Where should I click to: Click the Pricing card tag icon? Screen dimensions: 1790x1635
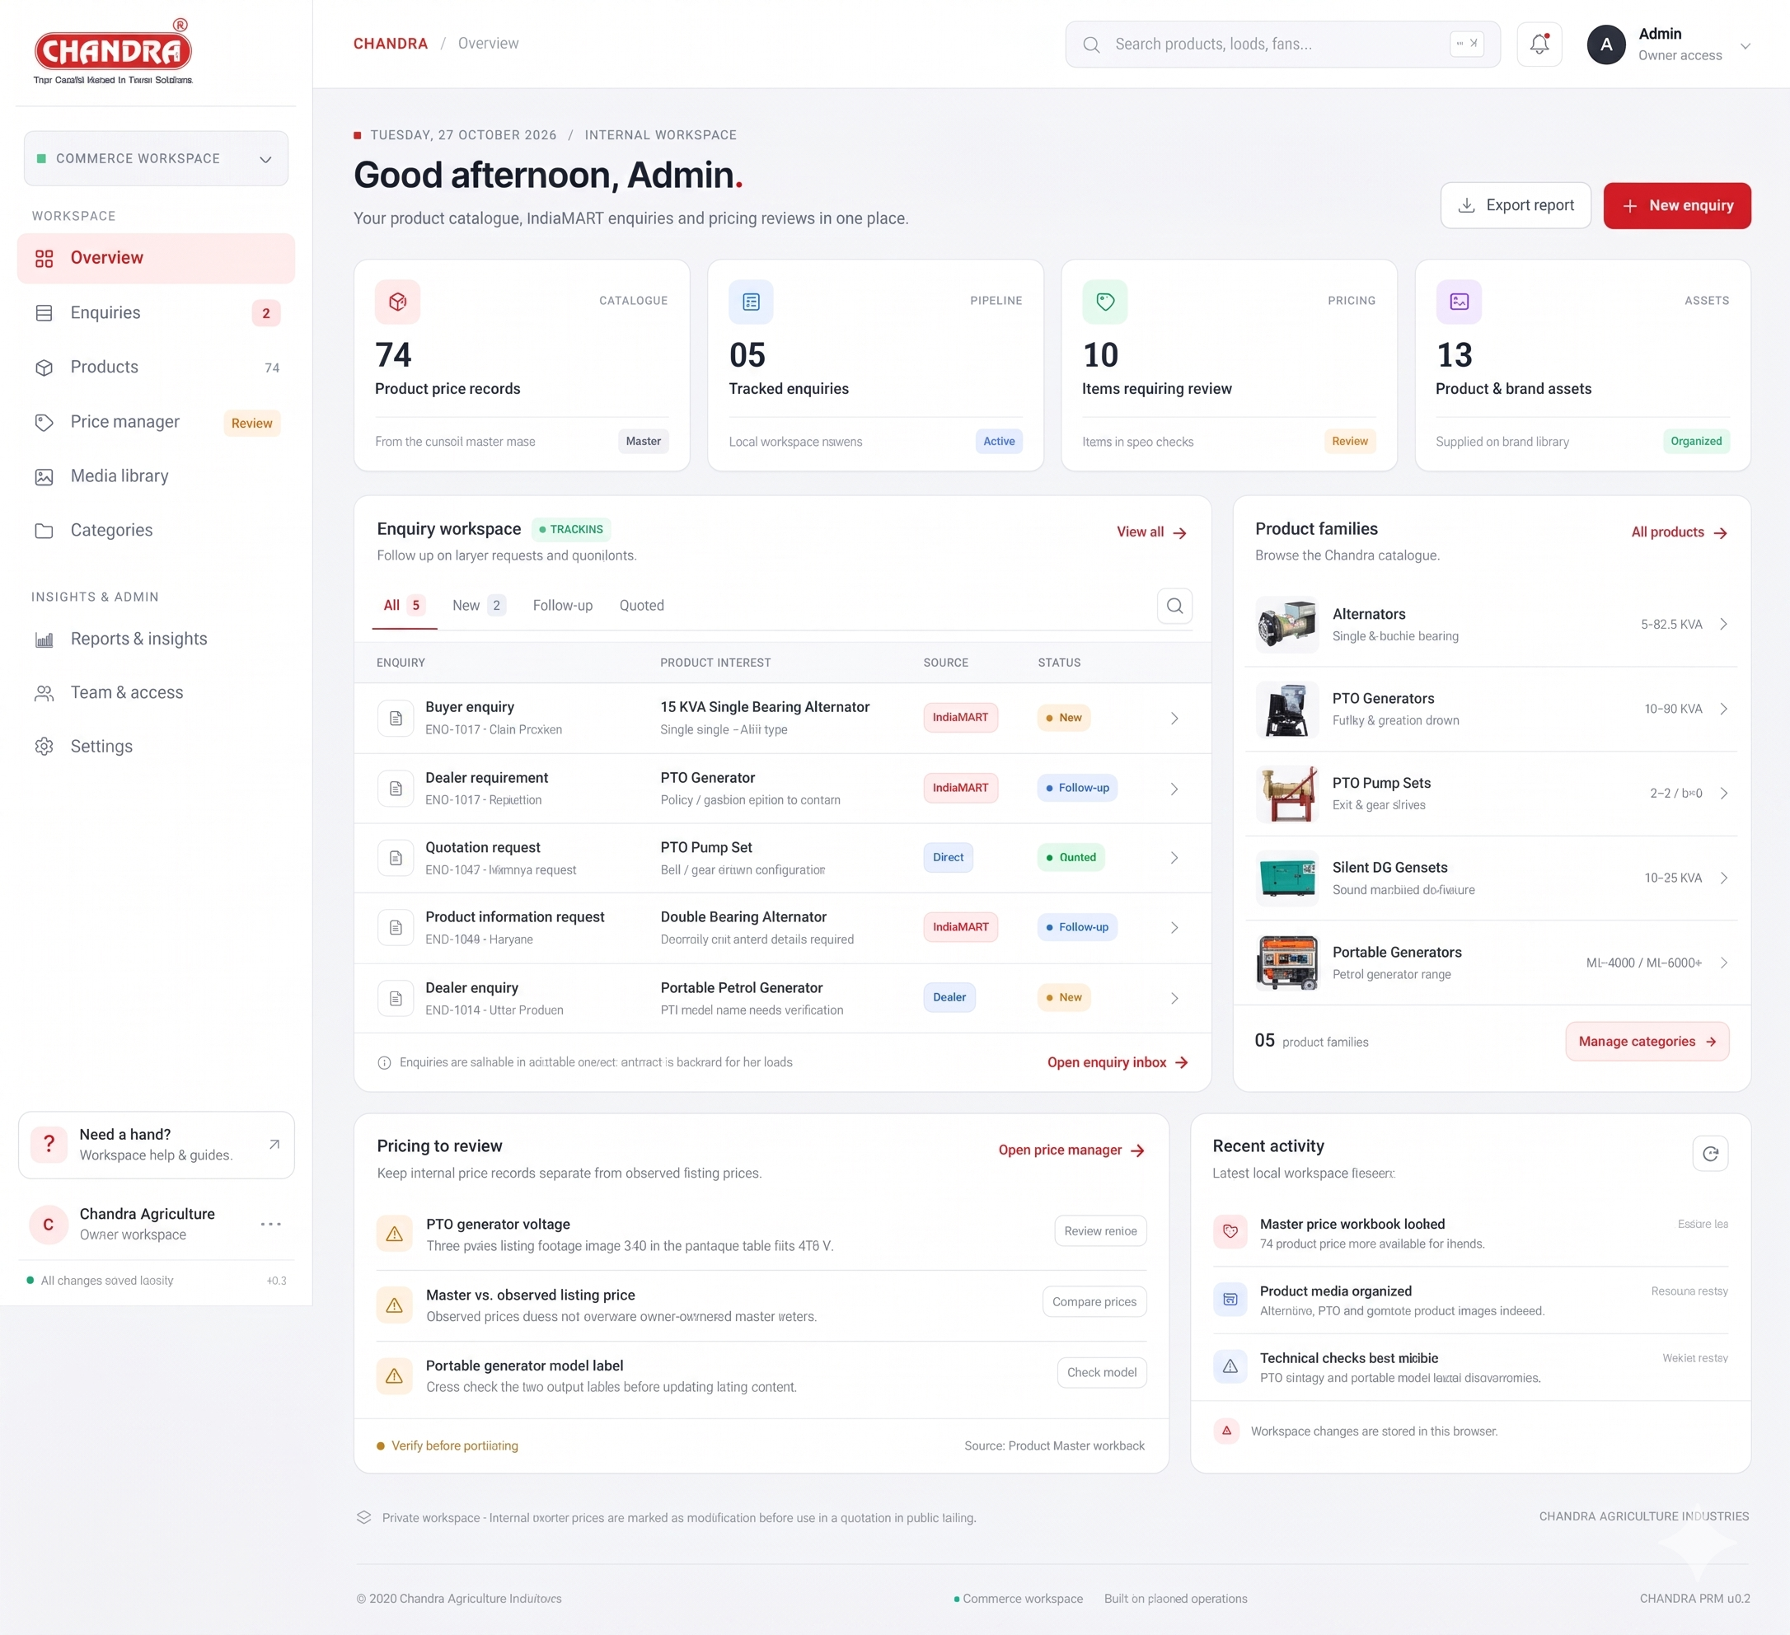tap(1104, 302)
